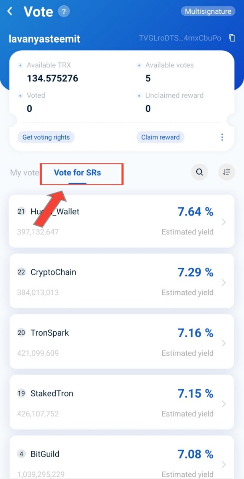Expand Huobi_Wallet chevron arrow
The height and width of the screenshot is (479, 244).
click(224, 222)
